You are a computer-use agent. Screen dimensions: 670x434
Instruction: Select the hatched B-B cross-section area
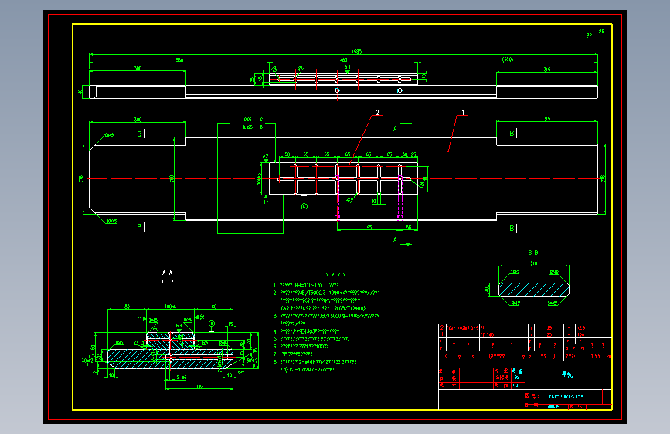coord(534,289)
